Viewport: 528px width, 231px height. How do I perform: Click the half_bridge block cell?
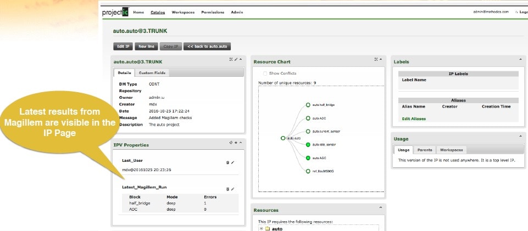point(140,203)
